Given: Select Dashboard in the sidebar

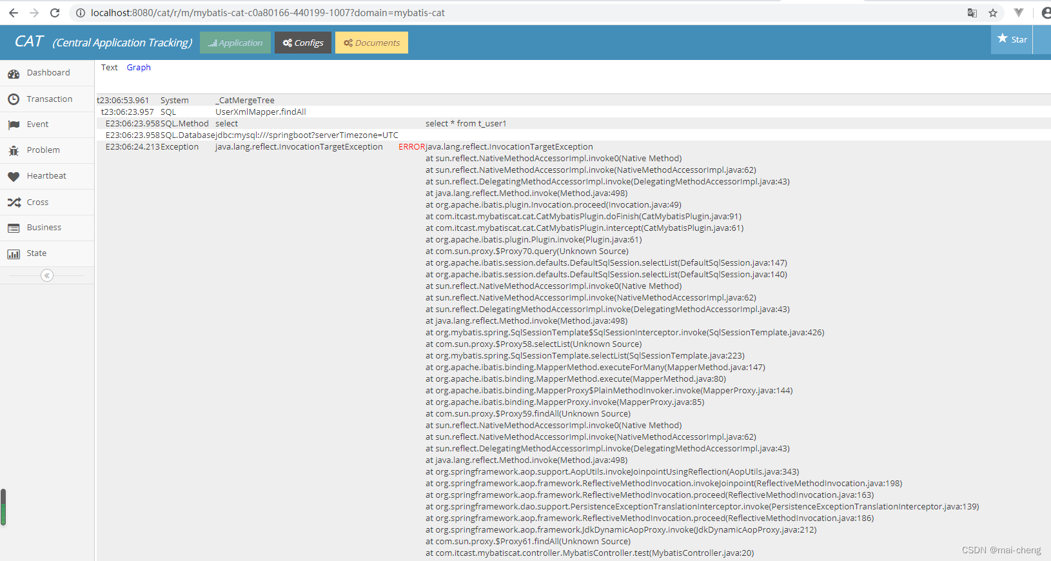Looking at the screenshot, I should [47, 73].
